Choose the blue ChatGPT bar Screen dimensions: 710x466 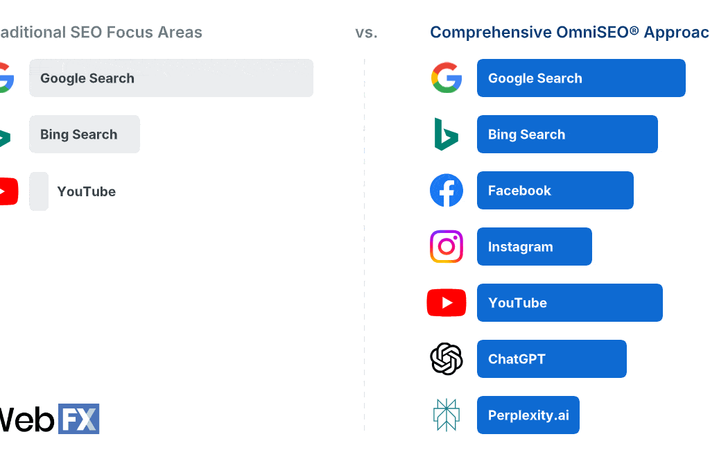[551, 359]
